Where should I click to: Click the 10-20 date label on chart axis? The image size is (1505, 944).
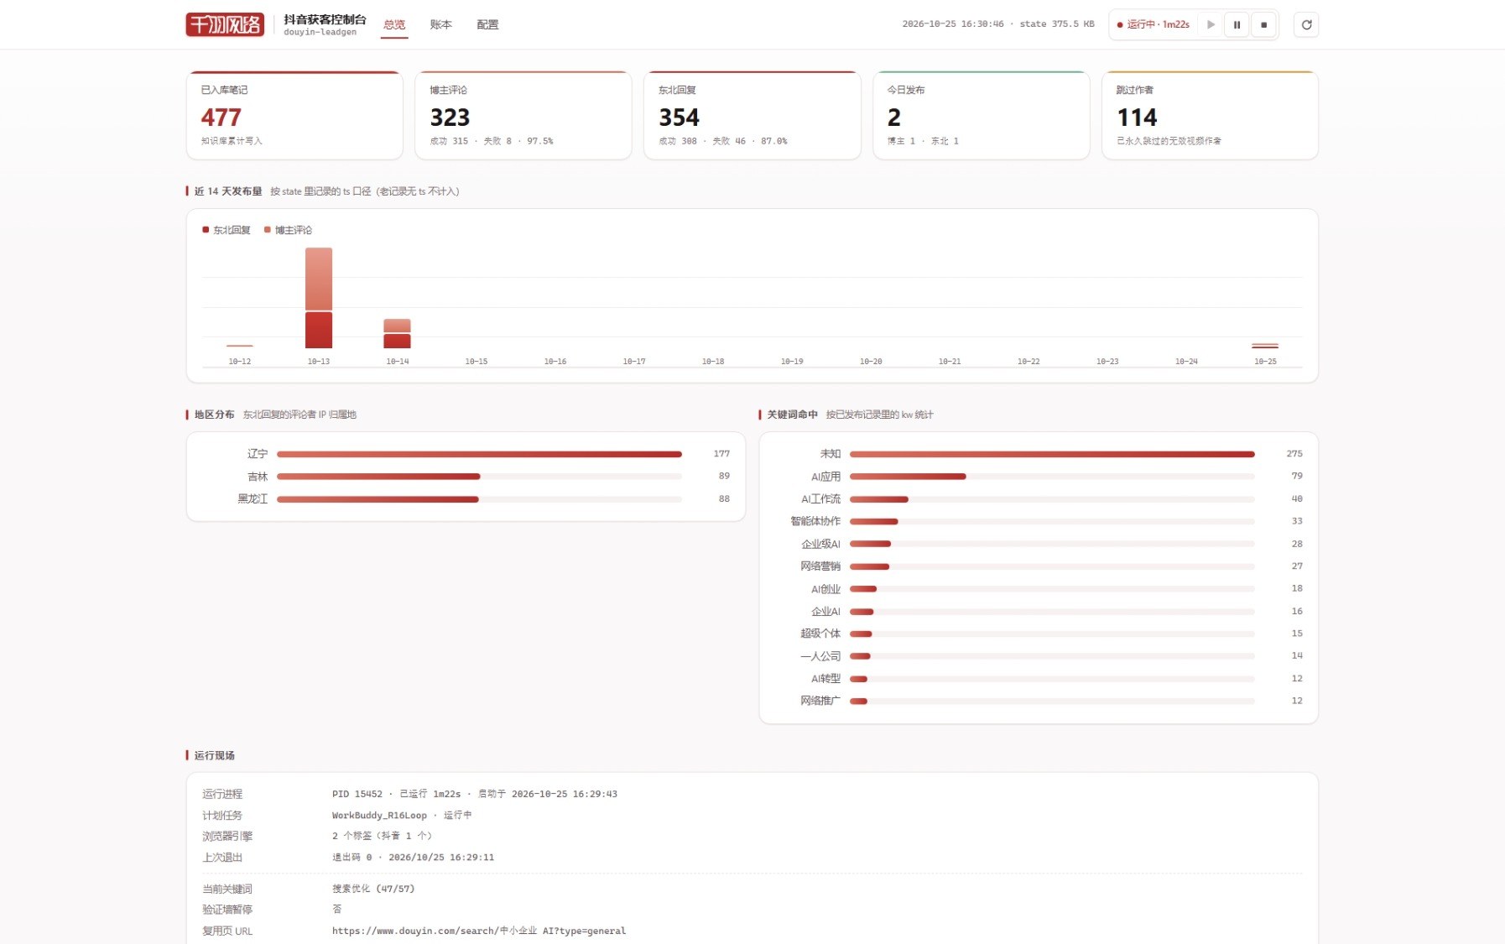pyautogui.click(x=871, y=362)
